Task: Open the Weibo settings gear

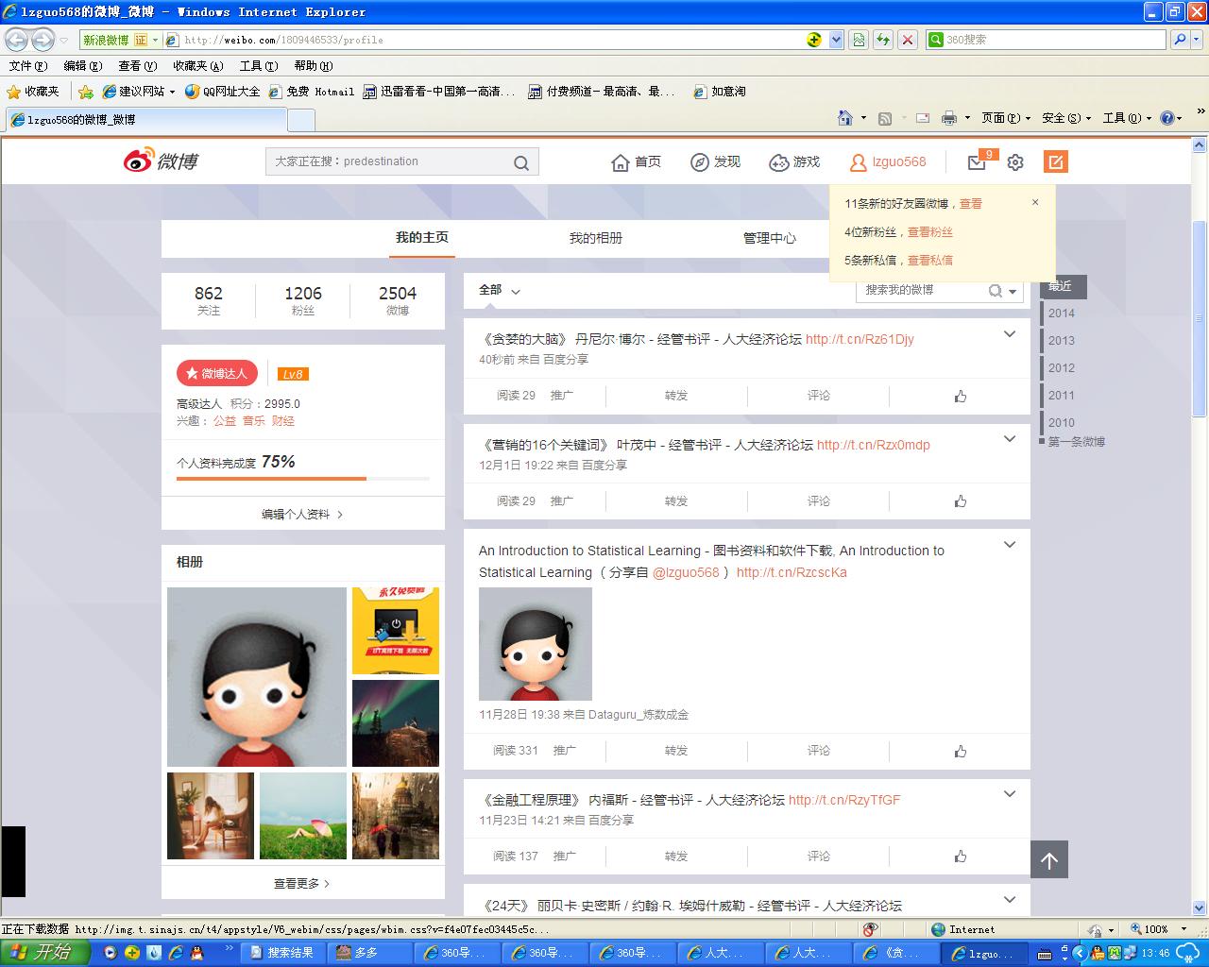Action: [1015, 162]
